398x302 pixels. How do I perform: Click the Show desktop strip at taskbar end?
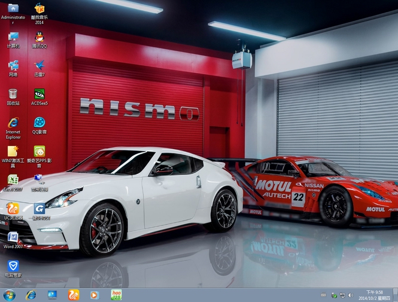[395, 295]
